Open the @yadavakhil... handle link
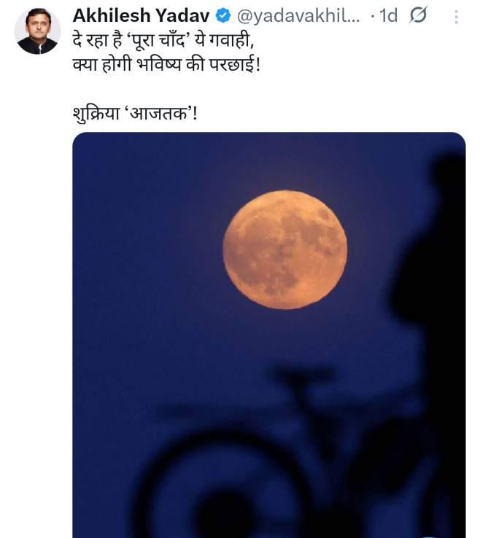 coord(298,16)
